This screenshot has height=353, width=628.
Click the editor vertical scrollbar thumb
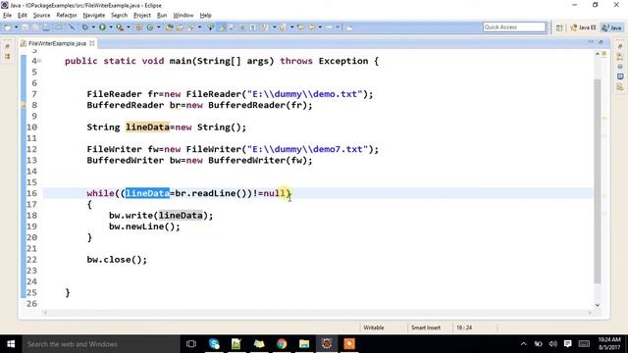598,180
